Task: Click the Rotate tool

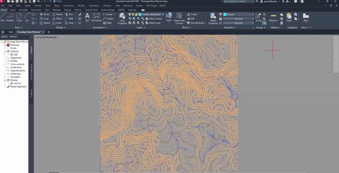Action: tap(57, 14)
